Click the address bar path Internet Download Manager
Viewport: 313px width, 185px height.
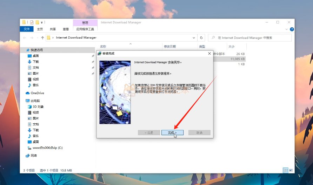coord(76,37)
